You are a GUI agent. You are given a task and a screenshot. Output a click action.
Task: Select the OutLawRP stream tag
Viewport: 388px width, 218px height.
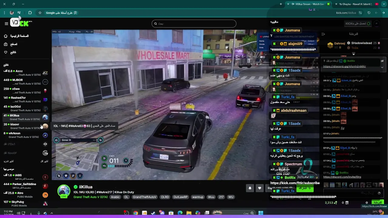pyautogui.click(x=180, y=197)
